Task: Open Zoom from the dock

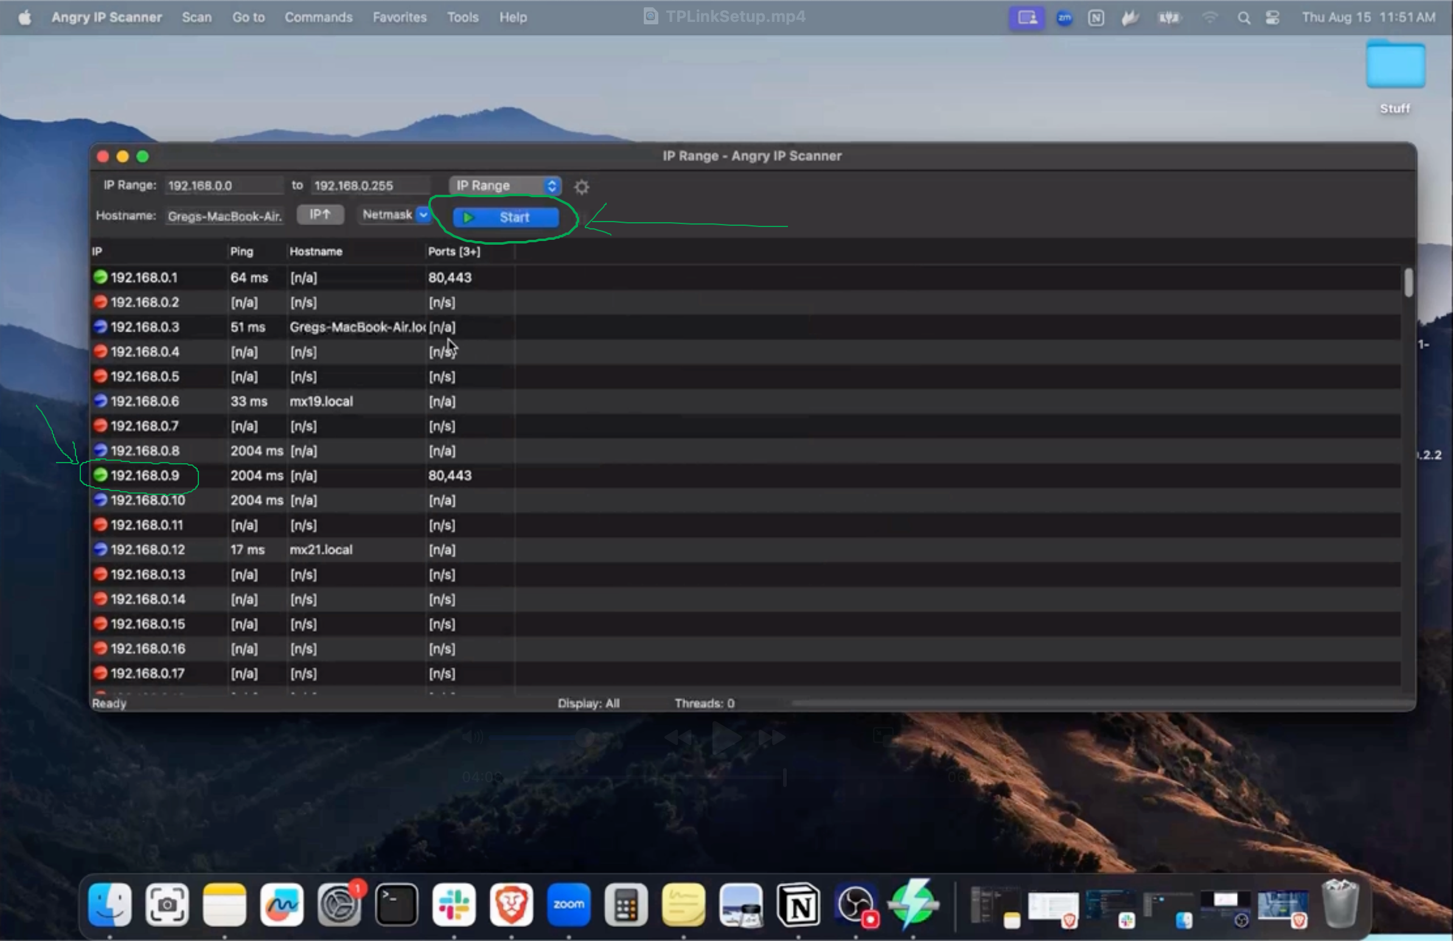Action: [568, 904]
